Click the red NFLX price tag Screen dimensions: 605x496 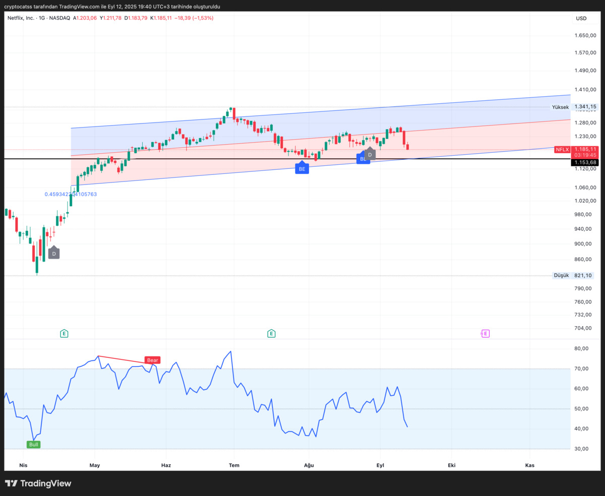pos(562,149)
